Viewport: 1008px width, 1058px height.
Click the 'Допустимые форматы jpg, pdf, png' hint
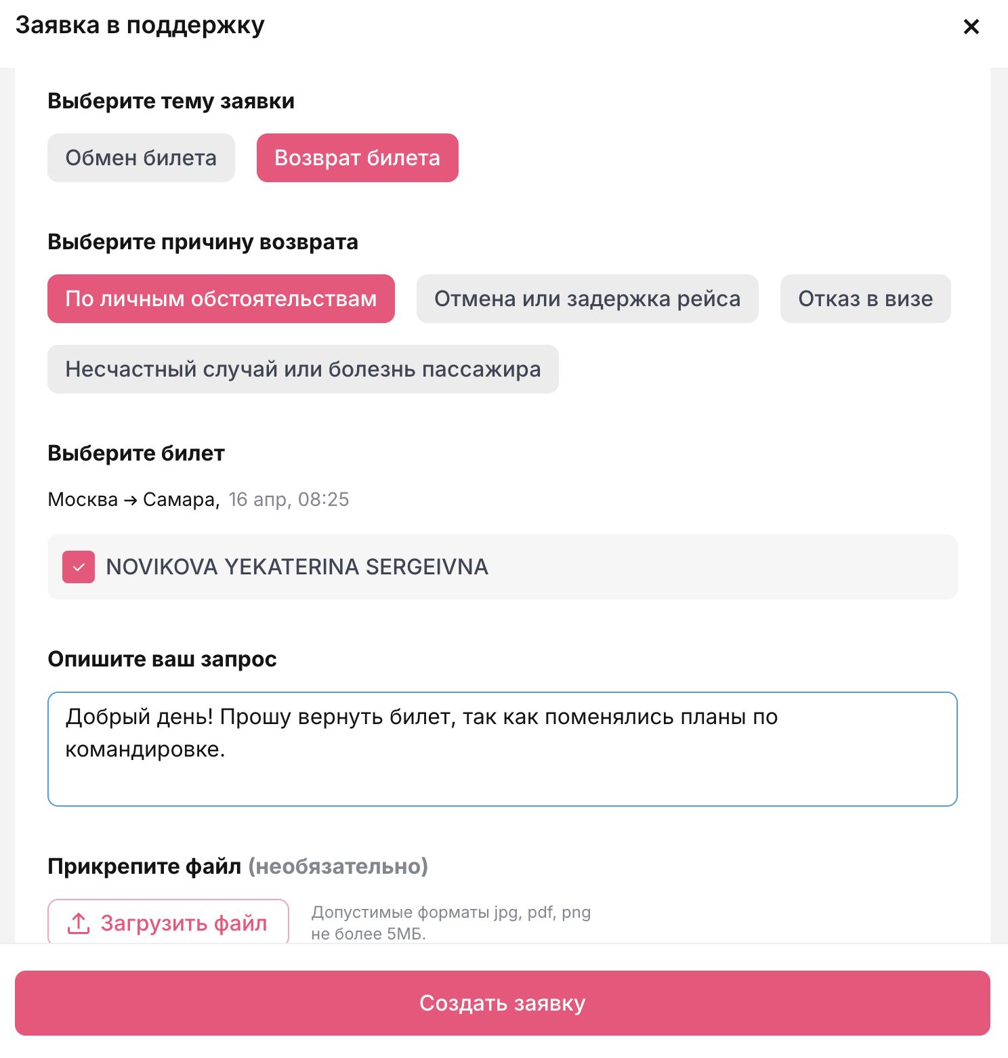pyautogui.click(x=450, y=912)
